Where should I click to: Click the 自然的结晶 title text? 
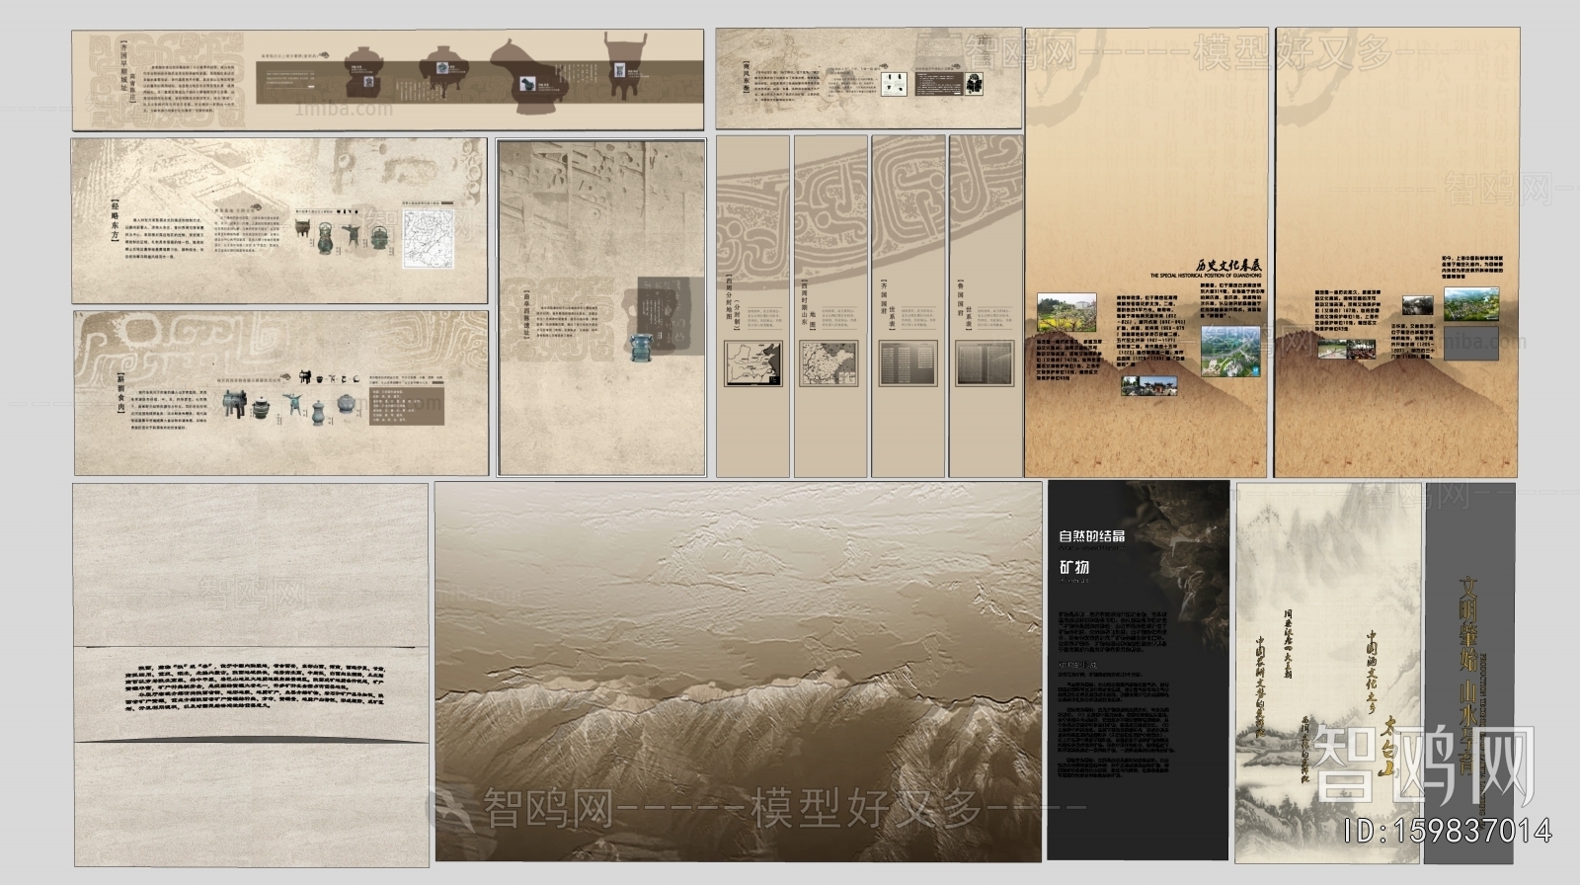click(1091, 536)
